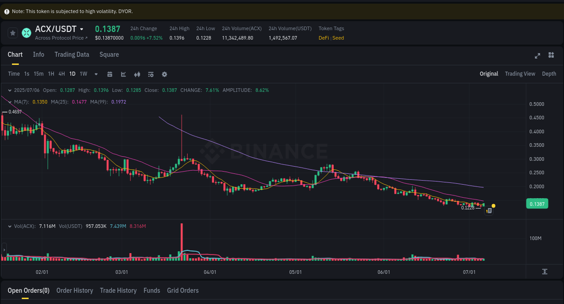564x304 pixels.
Task: Click the ACX token logo
Action: (26, 33)
